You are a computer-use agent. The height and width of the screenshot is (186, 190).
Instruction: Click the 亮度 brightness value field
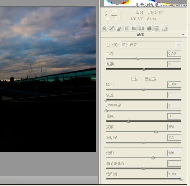174,127
